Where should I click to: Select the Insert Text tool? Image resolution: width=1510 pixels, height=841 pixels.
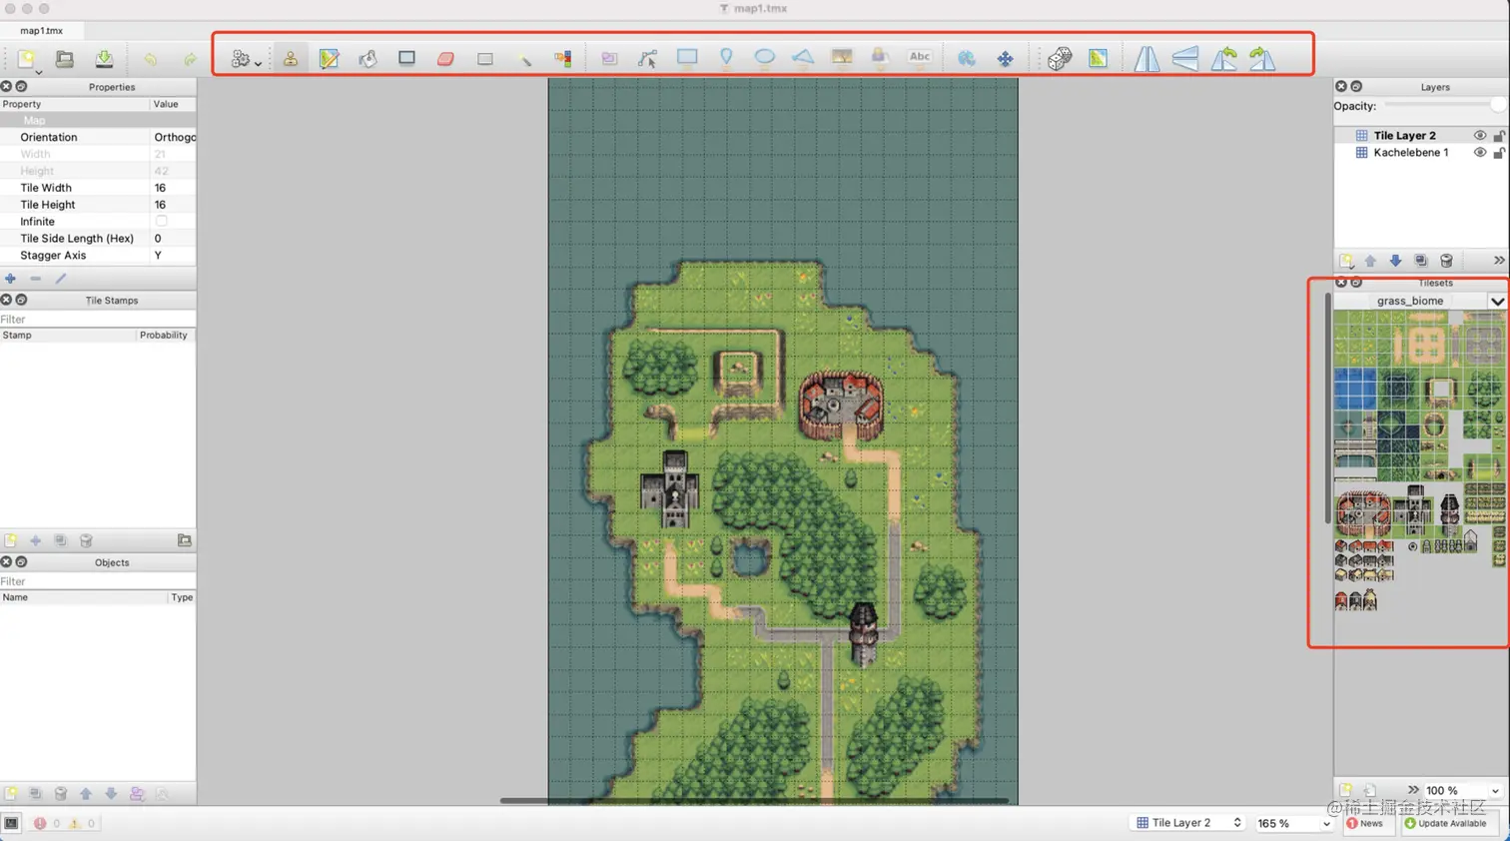pos(919,58)
